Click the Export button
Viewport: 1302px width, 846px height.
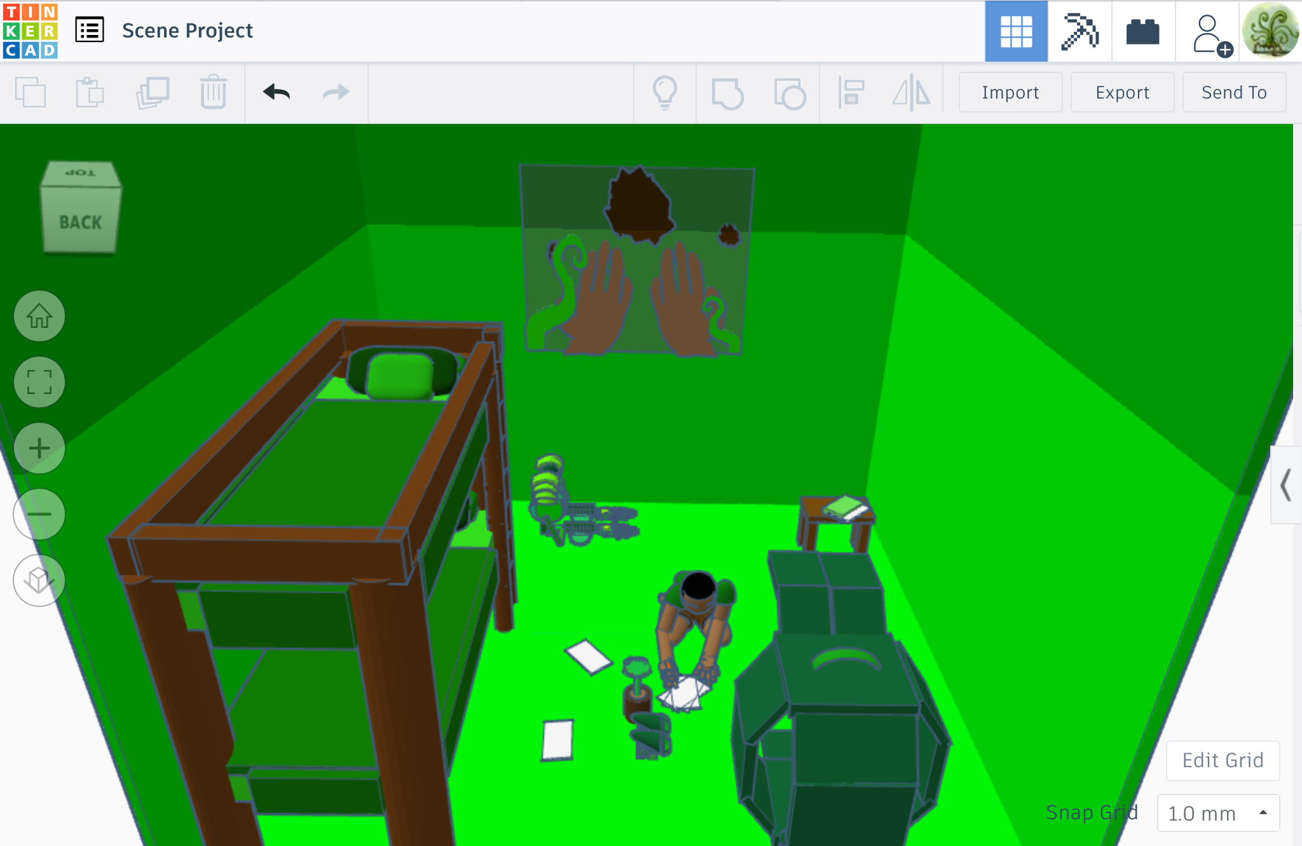coord(1122,93)
